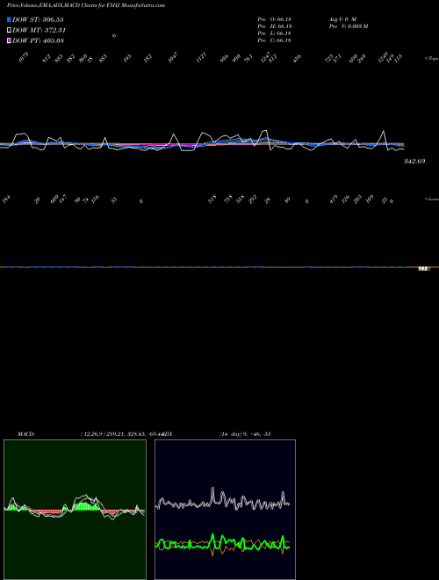Click the 'Pre C: 66.18' value
Image resolution: width=439 pixels, height=580 pixels.
[x=275, y=40]
